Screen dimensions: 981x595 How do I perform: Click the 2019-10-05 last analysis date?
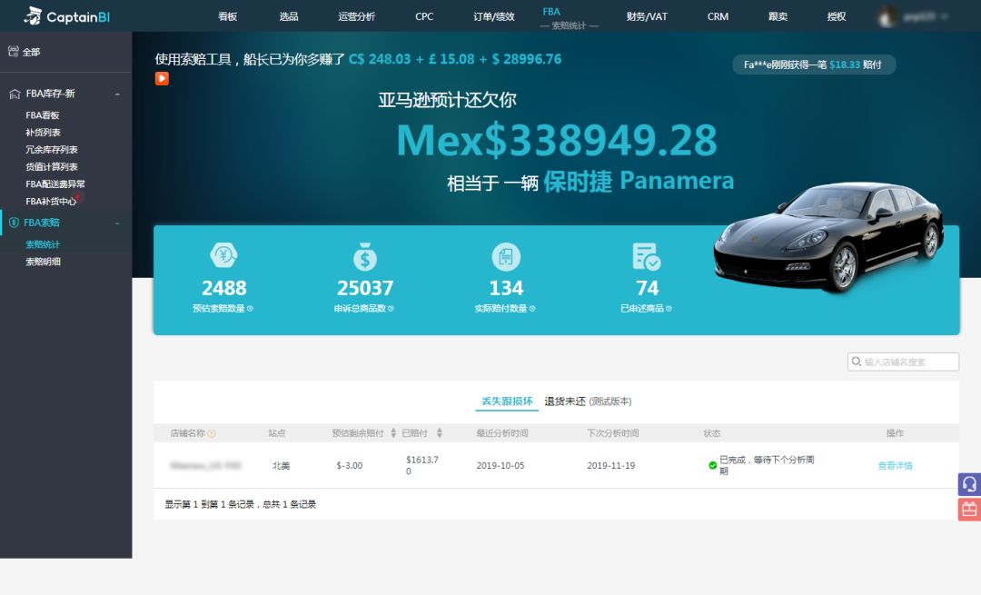point(500,465)
